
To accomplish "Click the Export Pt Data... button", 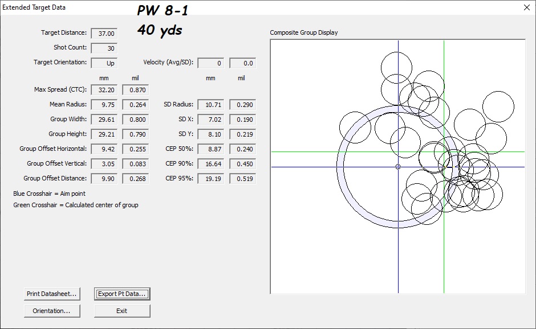I will (122, 294).
